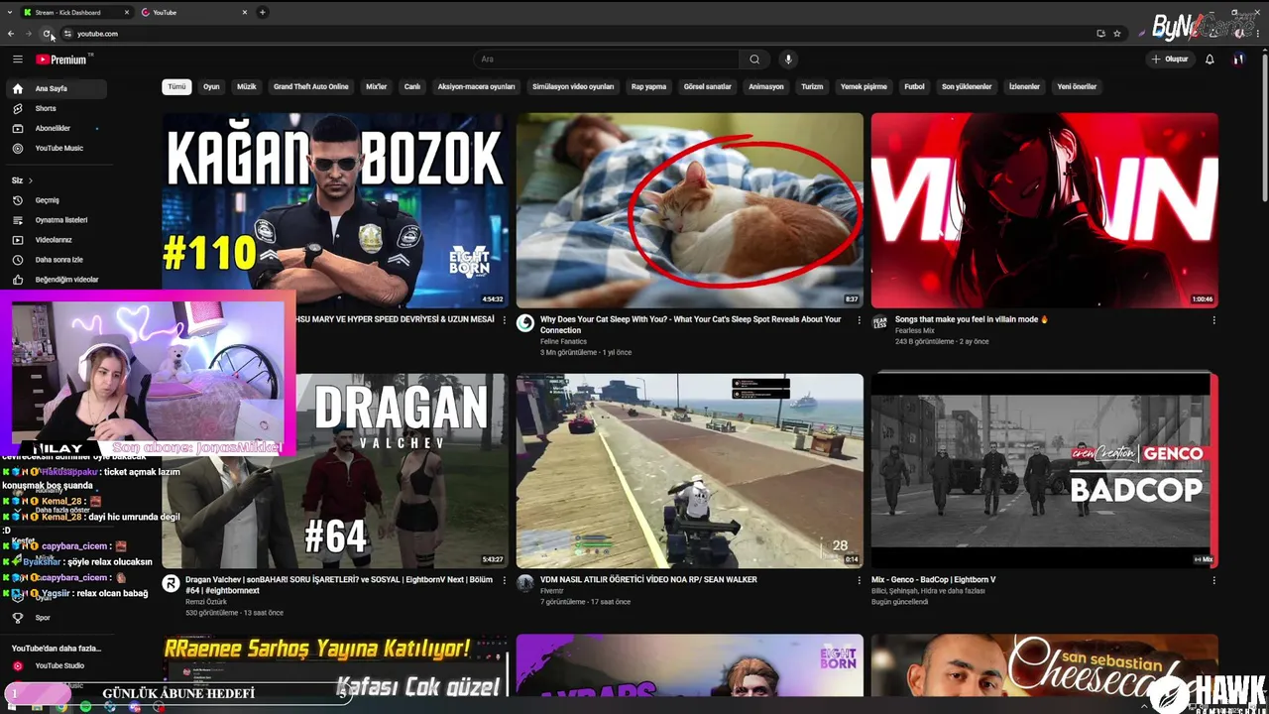The height and width of the screenshot is (714, 1269).
Task: Click the Oluştur create button
Action: [1170, 59]
